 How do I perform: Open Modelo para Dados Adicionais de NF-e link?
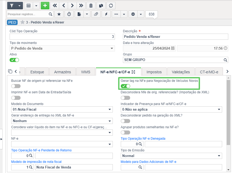point(149,162)
